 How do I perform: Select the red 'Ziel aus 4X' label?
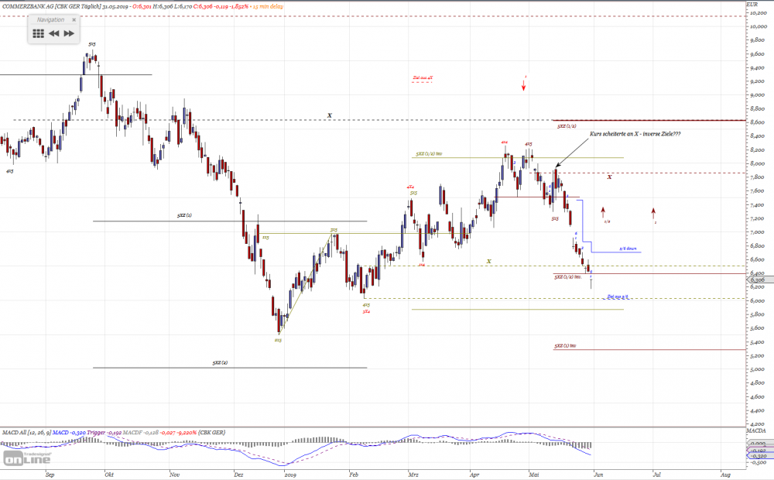[x=423, y=77]
